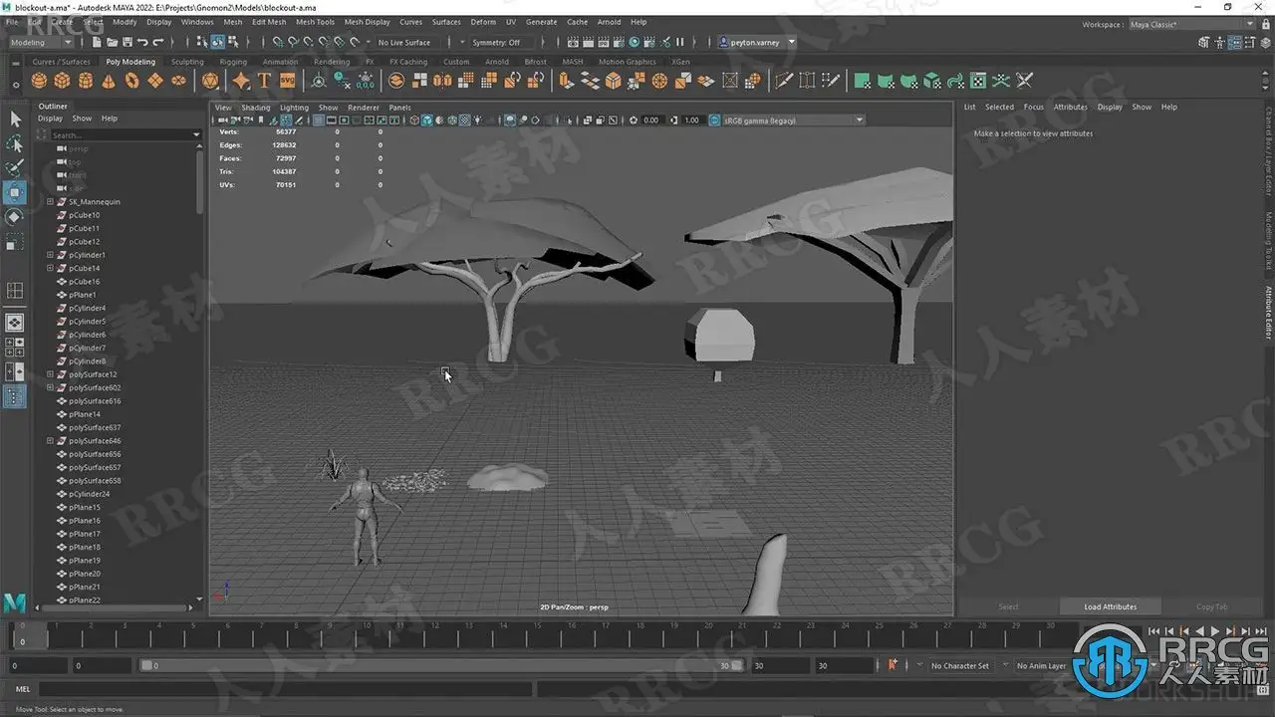This screenshot has height=717, width=1275.
Task: Switch to the Sculpting shelf tab
Action: [x=187, y=62]
